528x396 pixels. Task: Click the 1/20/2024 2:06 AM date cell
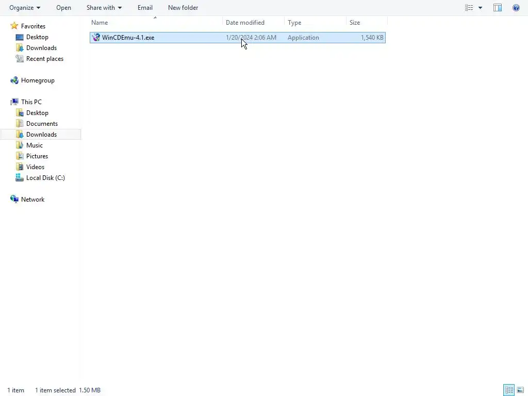pyautogui.click(x=251, y=37)
